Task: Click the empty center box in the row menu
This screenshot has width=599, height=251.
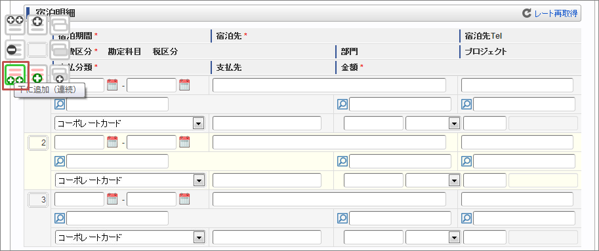Action: click(37, 50)
